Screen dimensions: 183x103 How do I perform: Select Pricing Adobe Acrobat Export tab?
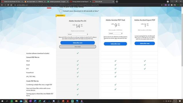point(81,2)
